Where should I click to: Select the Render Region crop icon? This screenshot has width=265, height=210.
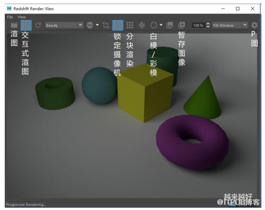tap(106, 25)
